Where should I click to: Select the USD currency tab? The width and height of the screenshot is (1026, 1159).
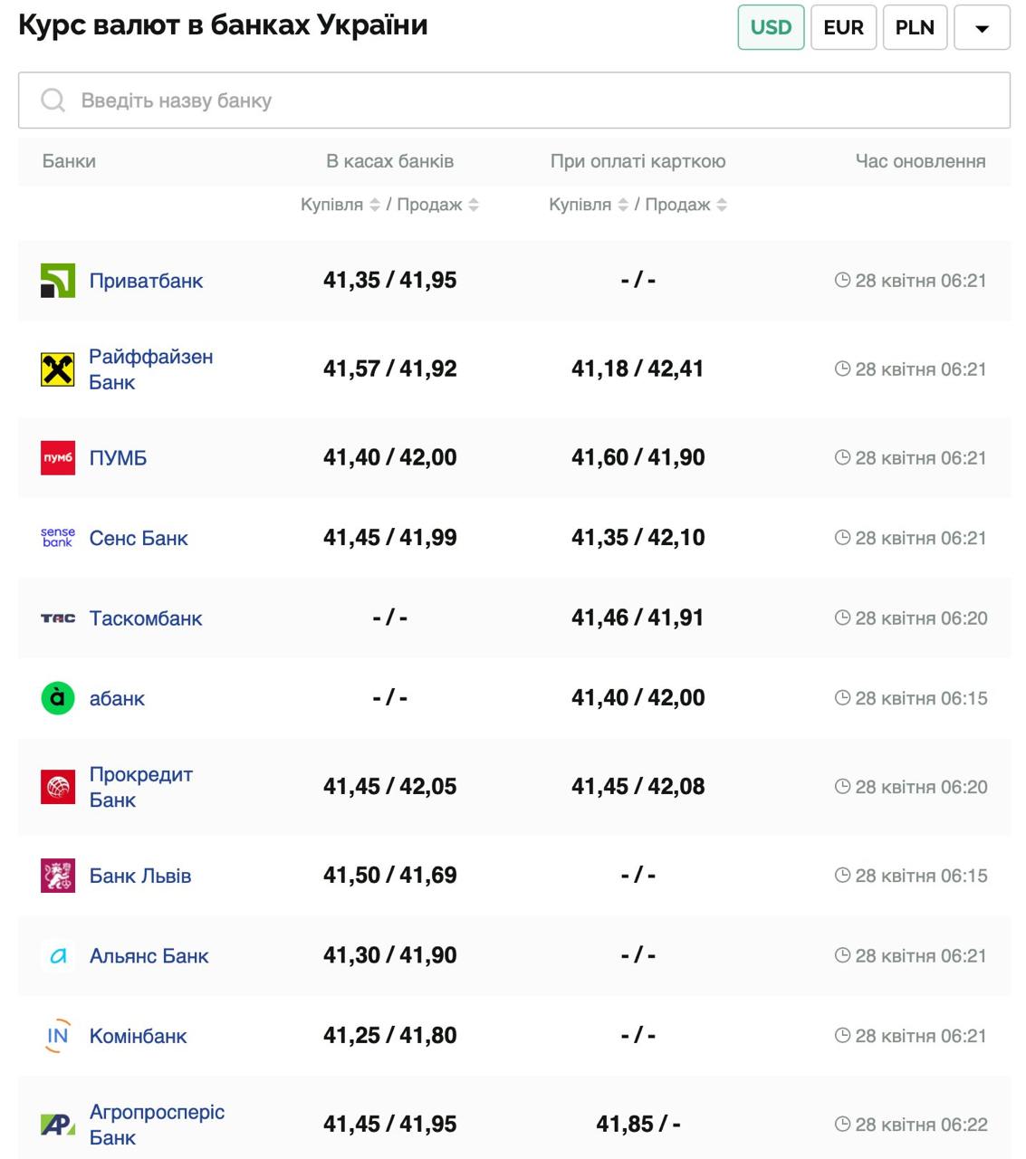(x=771, y=27)
